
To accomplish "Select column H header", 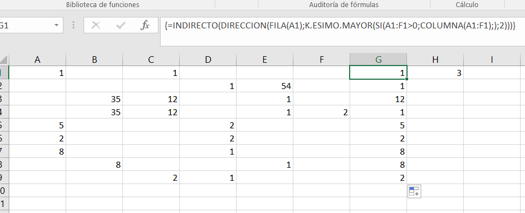I will [x=435, y=60].
